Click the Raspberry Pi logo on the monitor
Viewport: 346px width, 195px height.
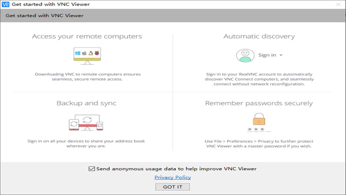[x=97, y=53]
